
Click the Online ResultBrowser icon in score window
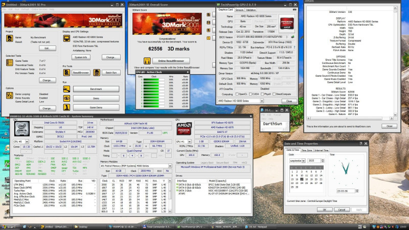[x=147, y=61]
